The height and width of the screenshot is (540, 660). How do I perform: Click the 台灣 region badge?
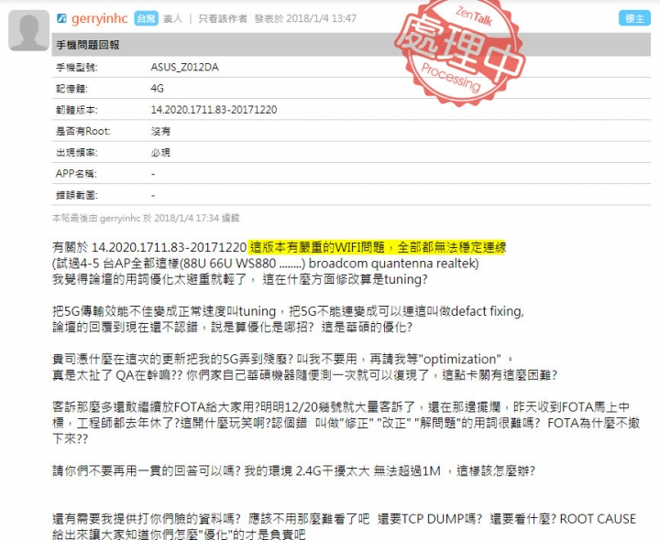pyautogui.click(x=146, y=18)
